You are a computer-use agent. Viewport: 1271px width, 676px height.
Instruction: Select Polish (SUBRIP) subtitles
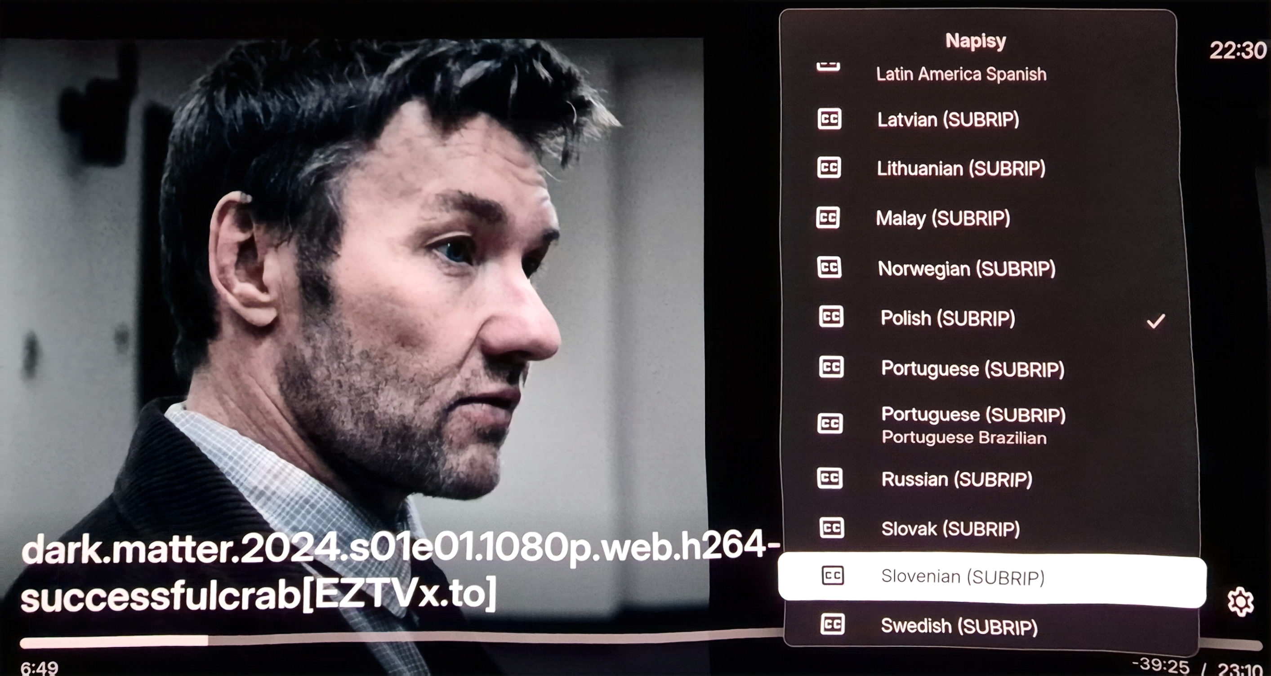[x=948, y=318]
